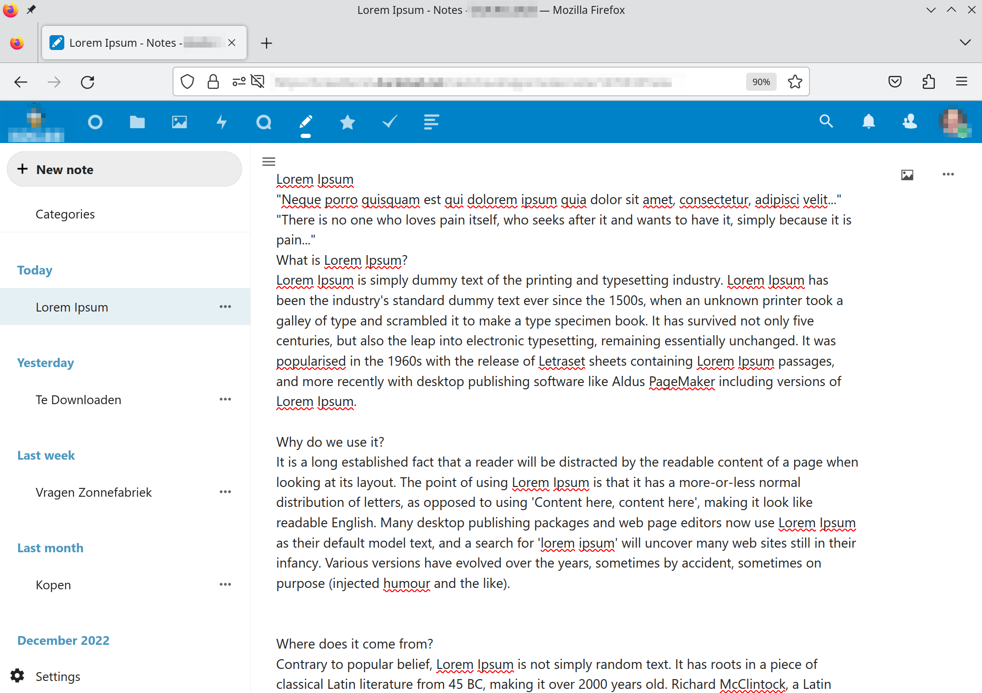Open the Activity lightning bolt icon
982x693 pixels.
click(x=222, y=122)
